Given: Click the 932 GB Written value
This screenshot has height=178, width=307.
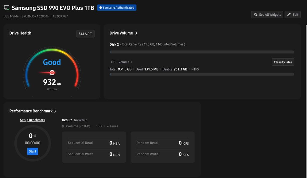Looking at the screenshot, I should click(x=52, y=82).
